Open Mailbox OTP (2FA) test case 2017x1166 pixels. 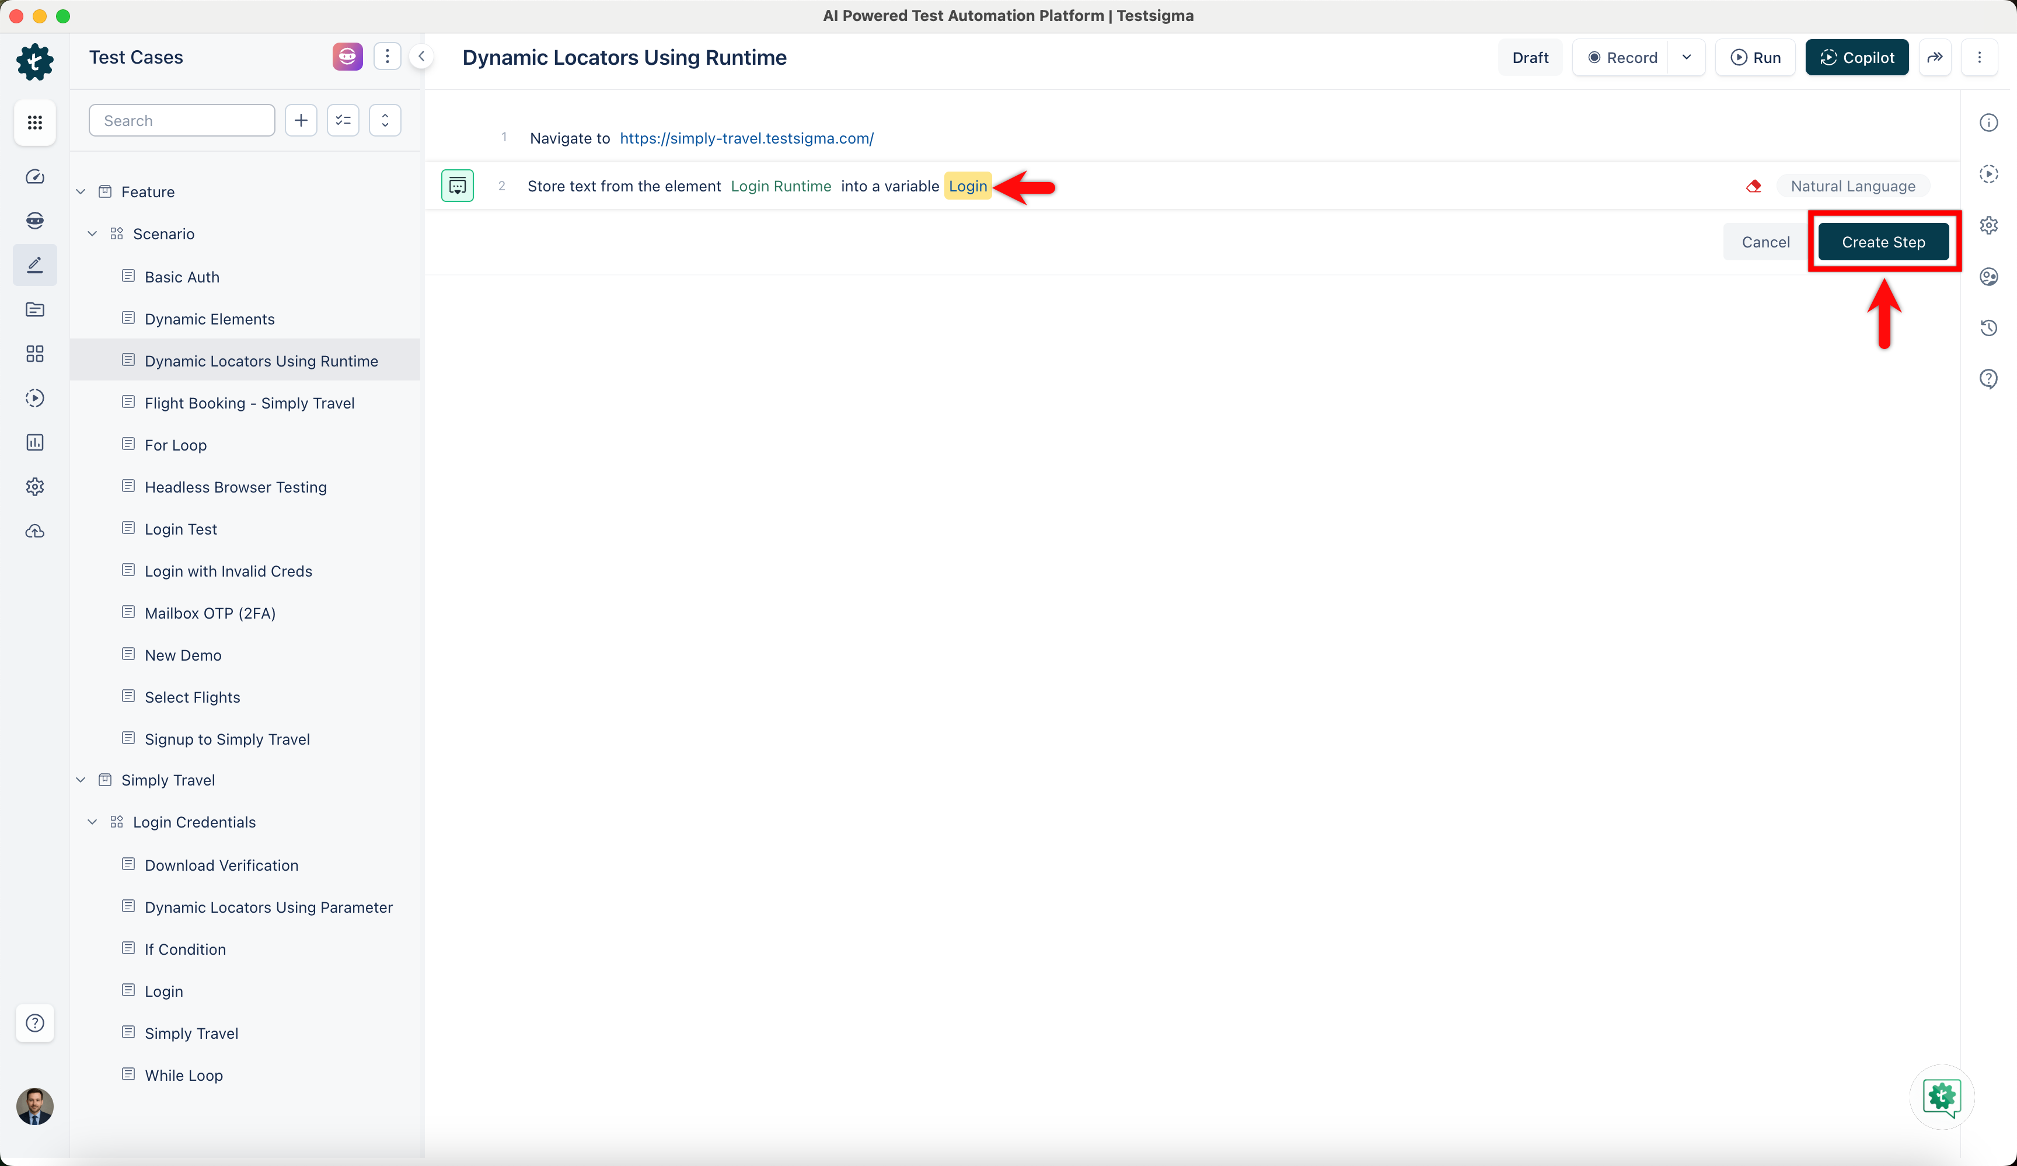point(210,613)
